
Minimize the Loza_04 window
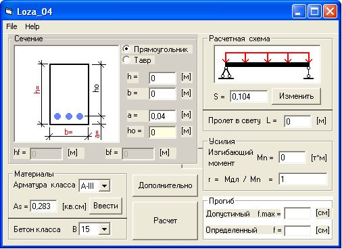(299, 12)
